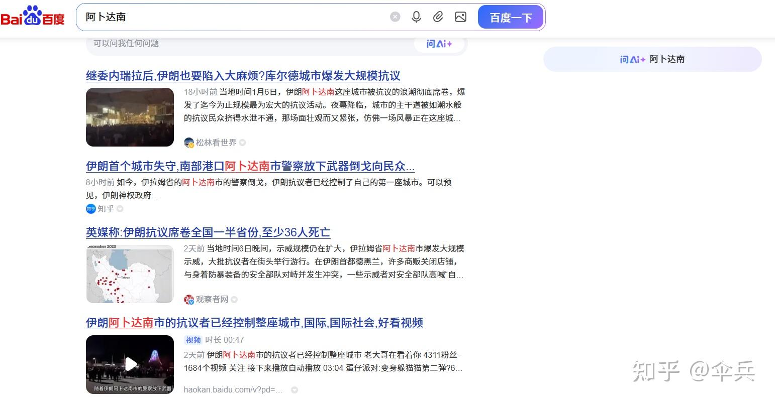Expand the options arrow beside haokan.baidu.com

(295, 390)
